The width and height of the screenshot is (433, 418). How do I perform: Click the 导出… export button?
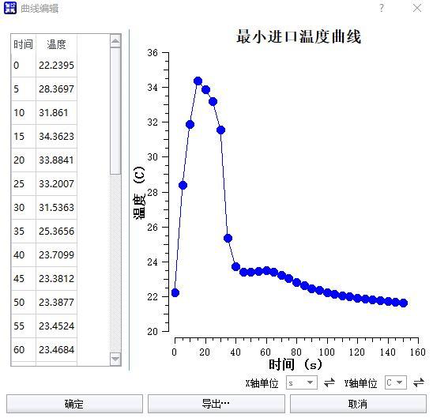[216, 404]
